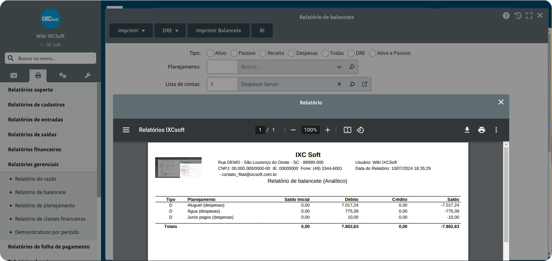The image size is (552, 261).
Task: Open the history clock icon
Action: (x=518, y=16)
